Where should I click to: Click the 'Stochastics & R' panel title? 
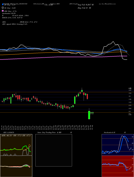[x=109, y=132]
